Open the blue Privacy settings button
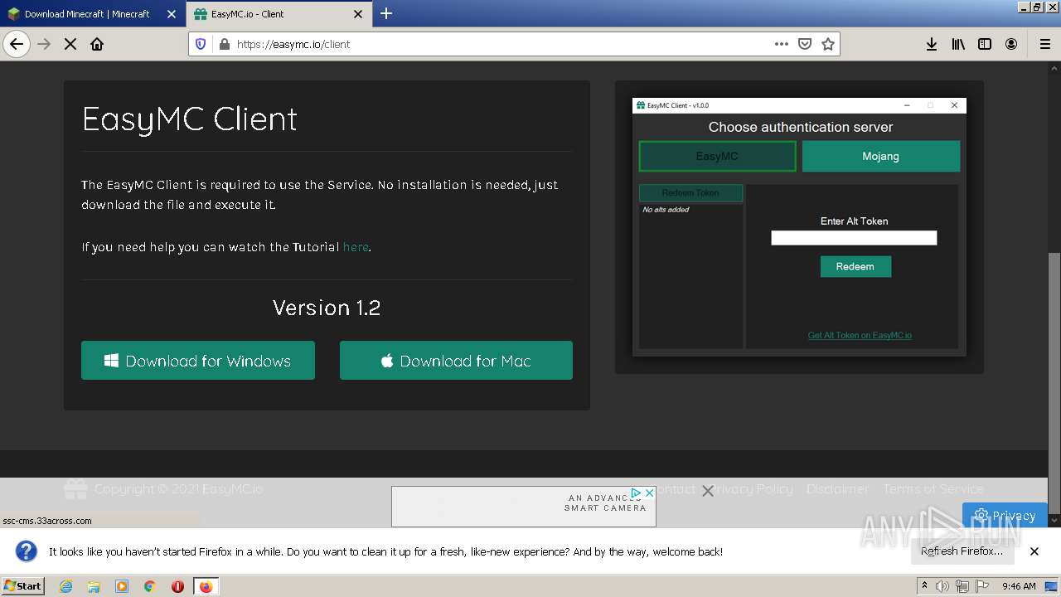1061x597 pixels. point(1005,515)
